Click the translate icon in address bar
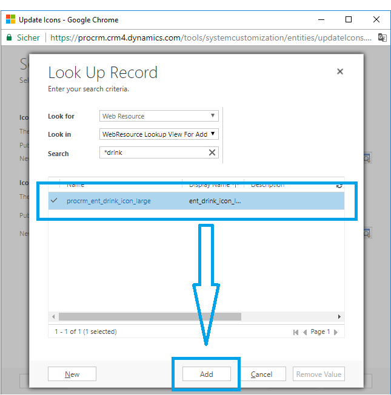Image resolution: width=391 pixels, height=395 pixels. coord(382,38)
